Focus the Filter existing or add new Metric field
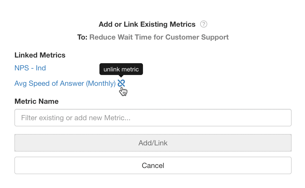 (153, 118)
